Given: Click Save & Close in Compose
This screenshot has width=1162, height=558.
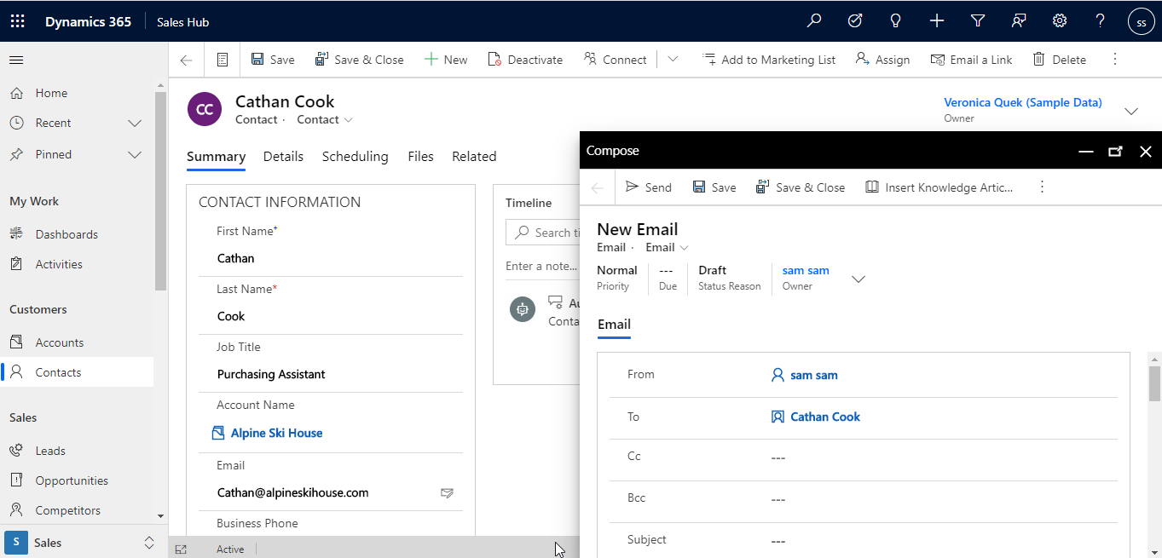Looking at the screenshot, I should click(801, 187).
